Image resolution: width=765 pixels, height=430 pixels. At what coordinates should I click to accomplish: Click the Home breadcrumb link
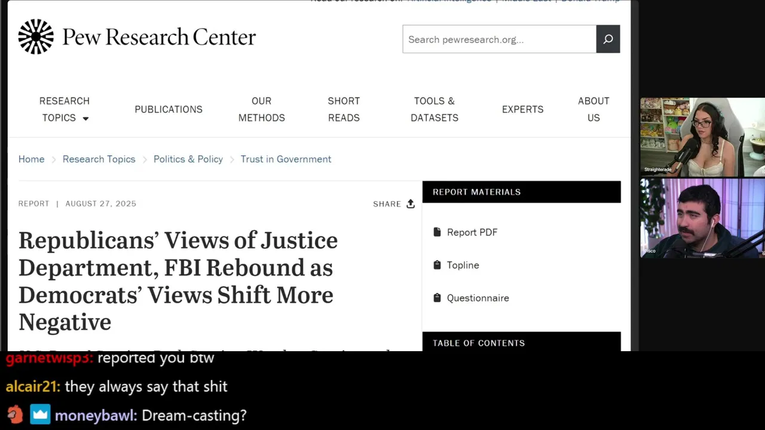coord(31,159)
